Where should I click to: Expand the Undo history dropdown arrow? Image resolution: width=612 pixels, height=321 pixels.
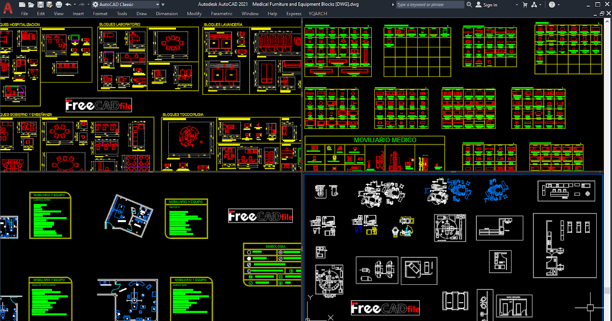point(74,5)
